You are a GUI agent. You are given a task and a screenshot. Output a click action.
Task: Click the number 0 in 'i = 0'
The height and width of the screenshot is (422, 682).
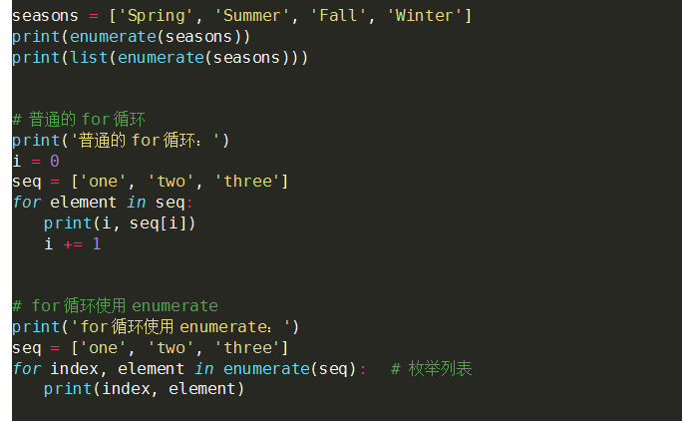coord(55,161)
